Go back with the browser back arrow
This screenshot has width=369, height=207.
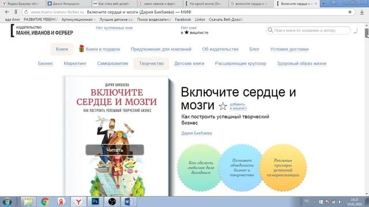coord(7,12)
